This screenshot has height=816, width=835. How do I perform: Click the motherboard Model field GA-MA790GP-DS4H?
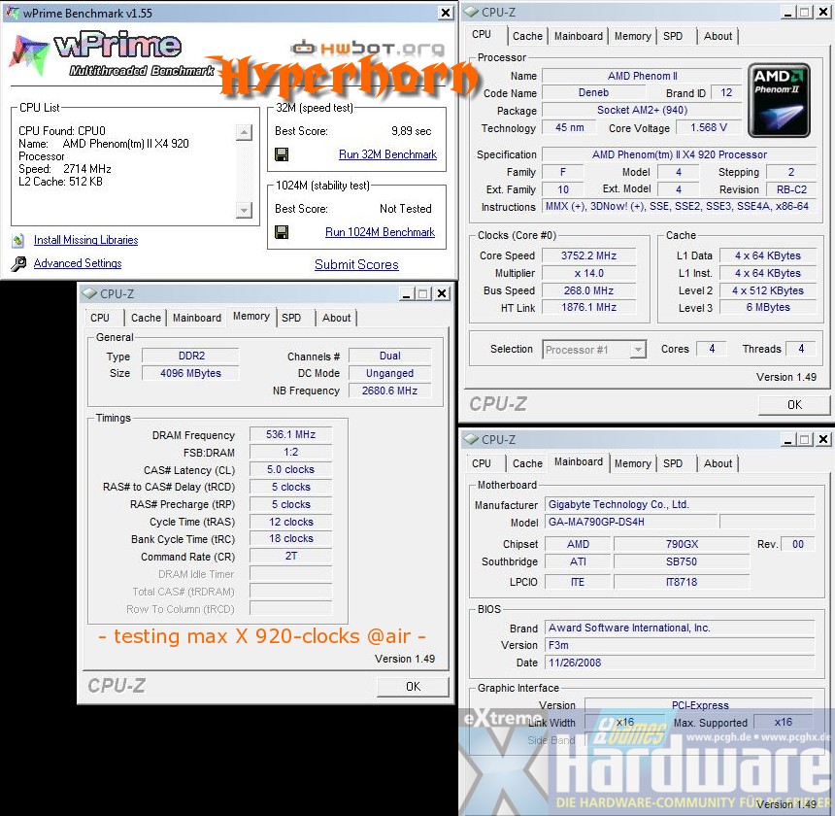click(x=631, y=522)
